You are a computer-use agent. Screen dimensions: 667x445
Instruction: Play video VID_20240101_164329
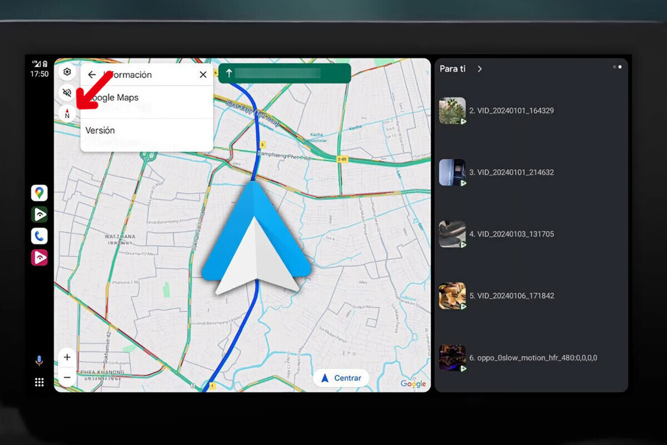(x=511, y=111)
